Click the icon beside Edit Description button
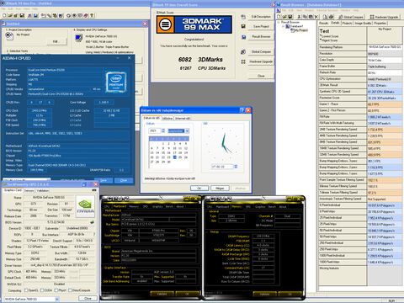Screen dimensions: 404x303 pos(243,17)
